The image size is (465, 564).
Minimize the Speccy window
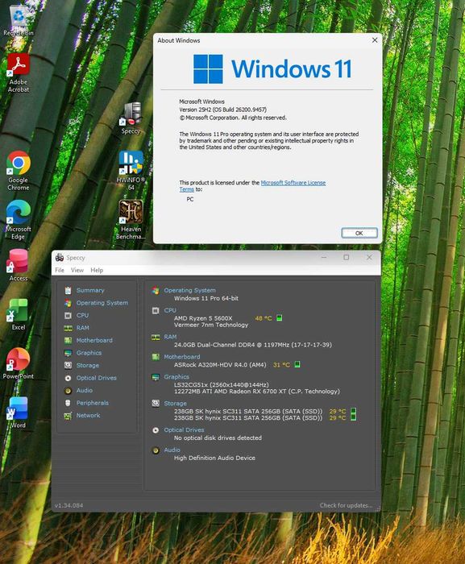pos(324,257)
